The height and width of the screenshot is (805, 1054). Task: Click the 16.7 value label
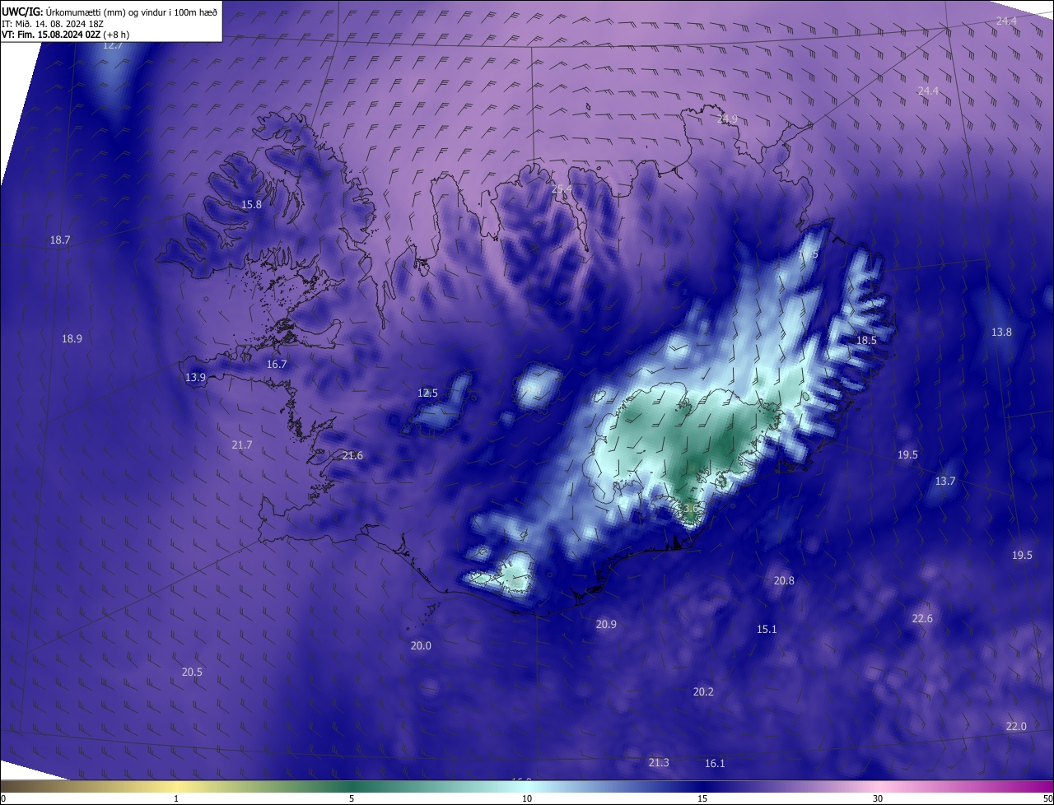(x=277, y=364)
